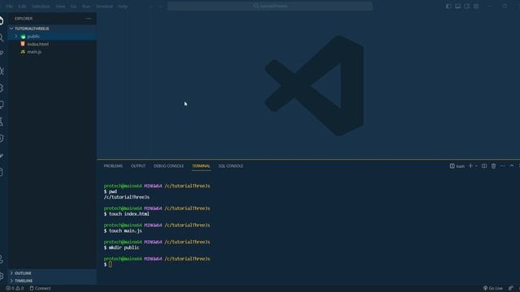Open the Run menu
This screenshot has width=520, height=292.
[86, 6]
